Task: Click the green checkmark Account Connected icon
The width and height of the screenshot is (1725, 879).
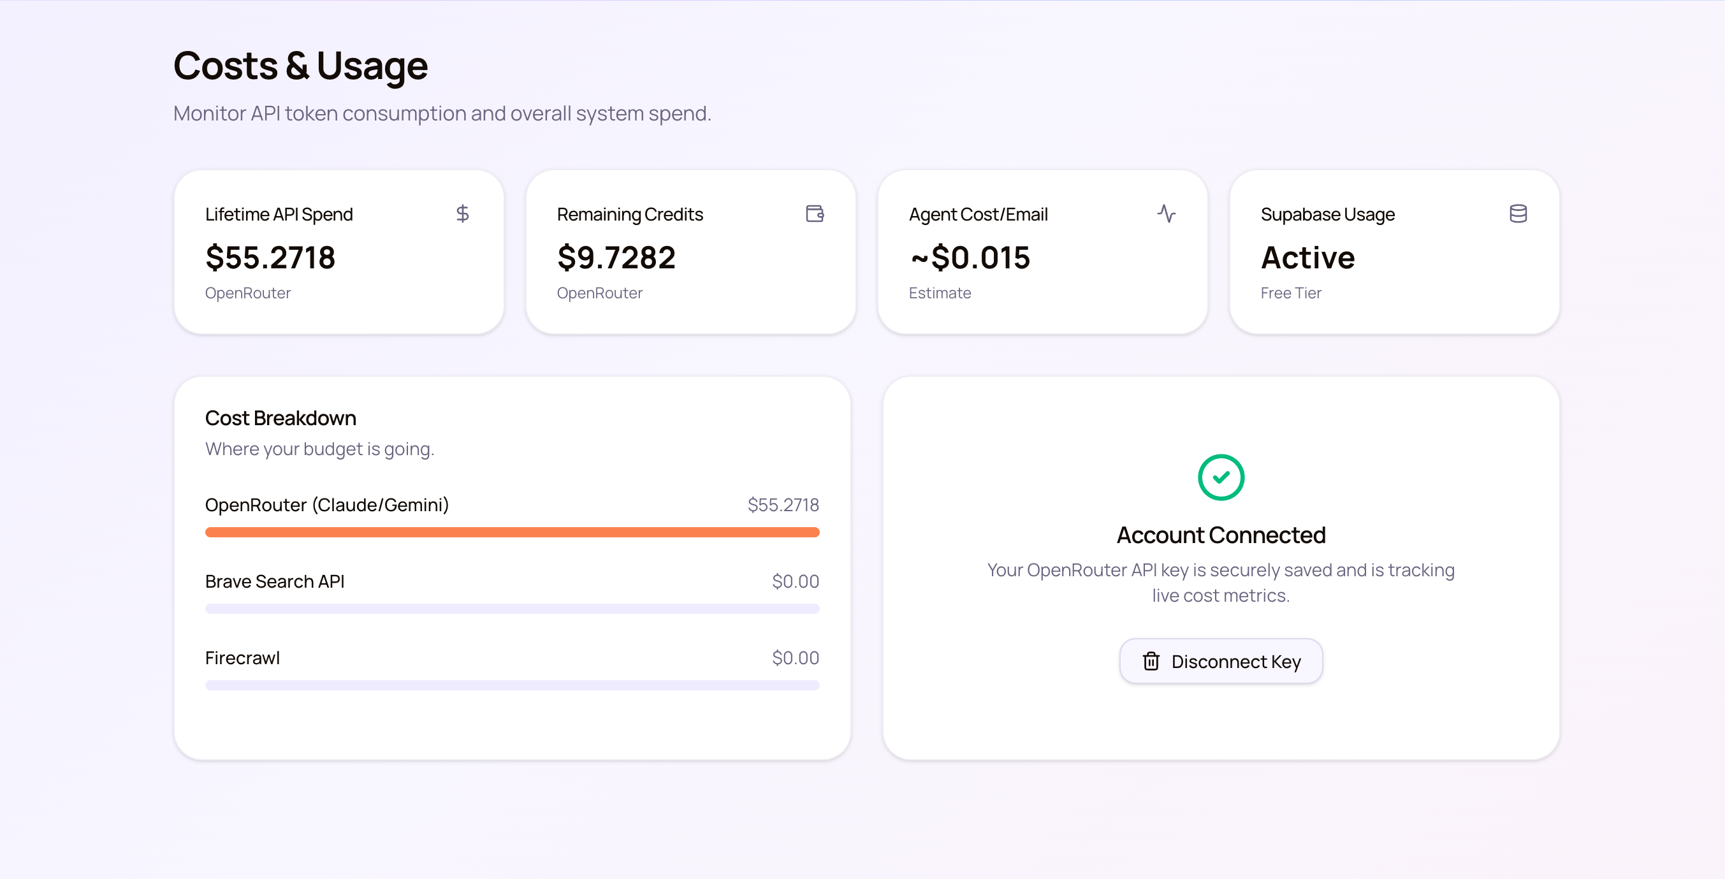Action: 1221,477
